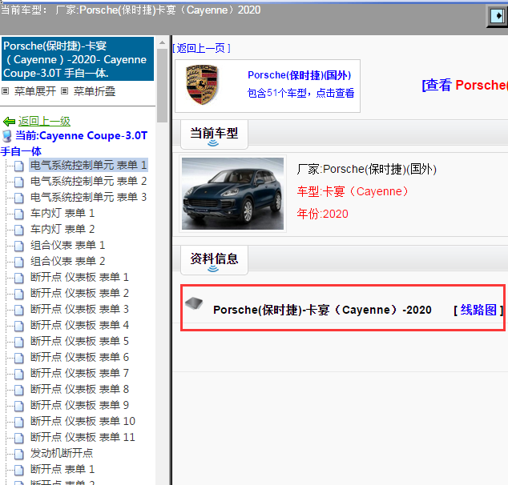Click the 车型:卡宴（Cayenne） text
This screenshot has height=485, width=508.
click(353, 191)
